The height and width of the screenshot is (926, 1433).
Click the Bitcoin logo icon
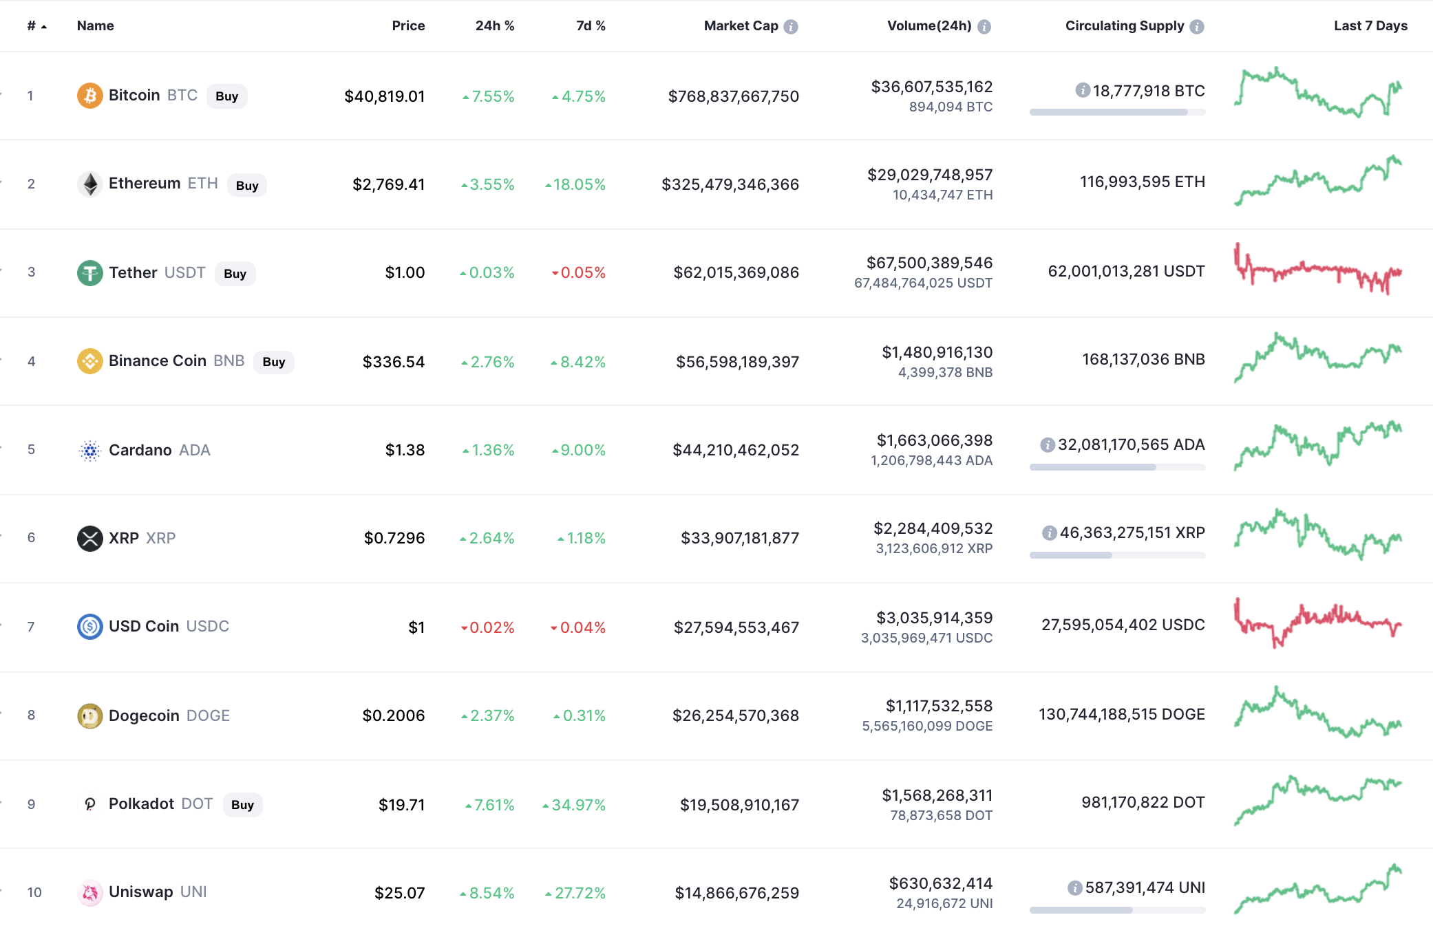tap(89, 96)
